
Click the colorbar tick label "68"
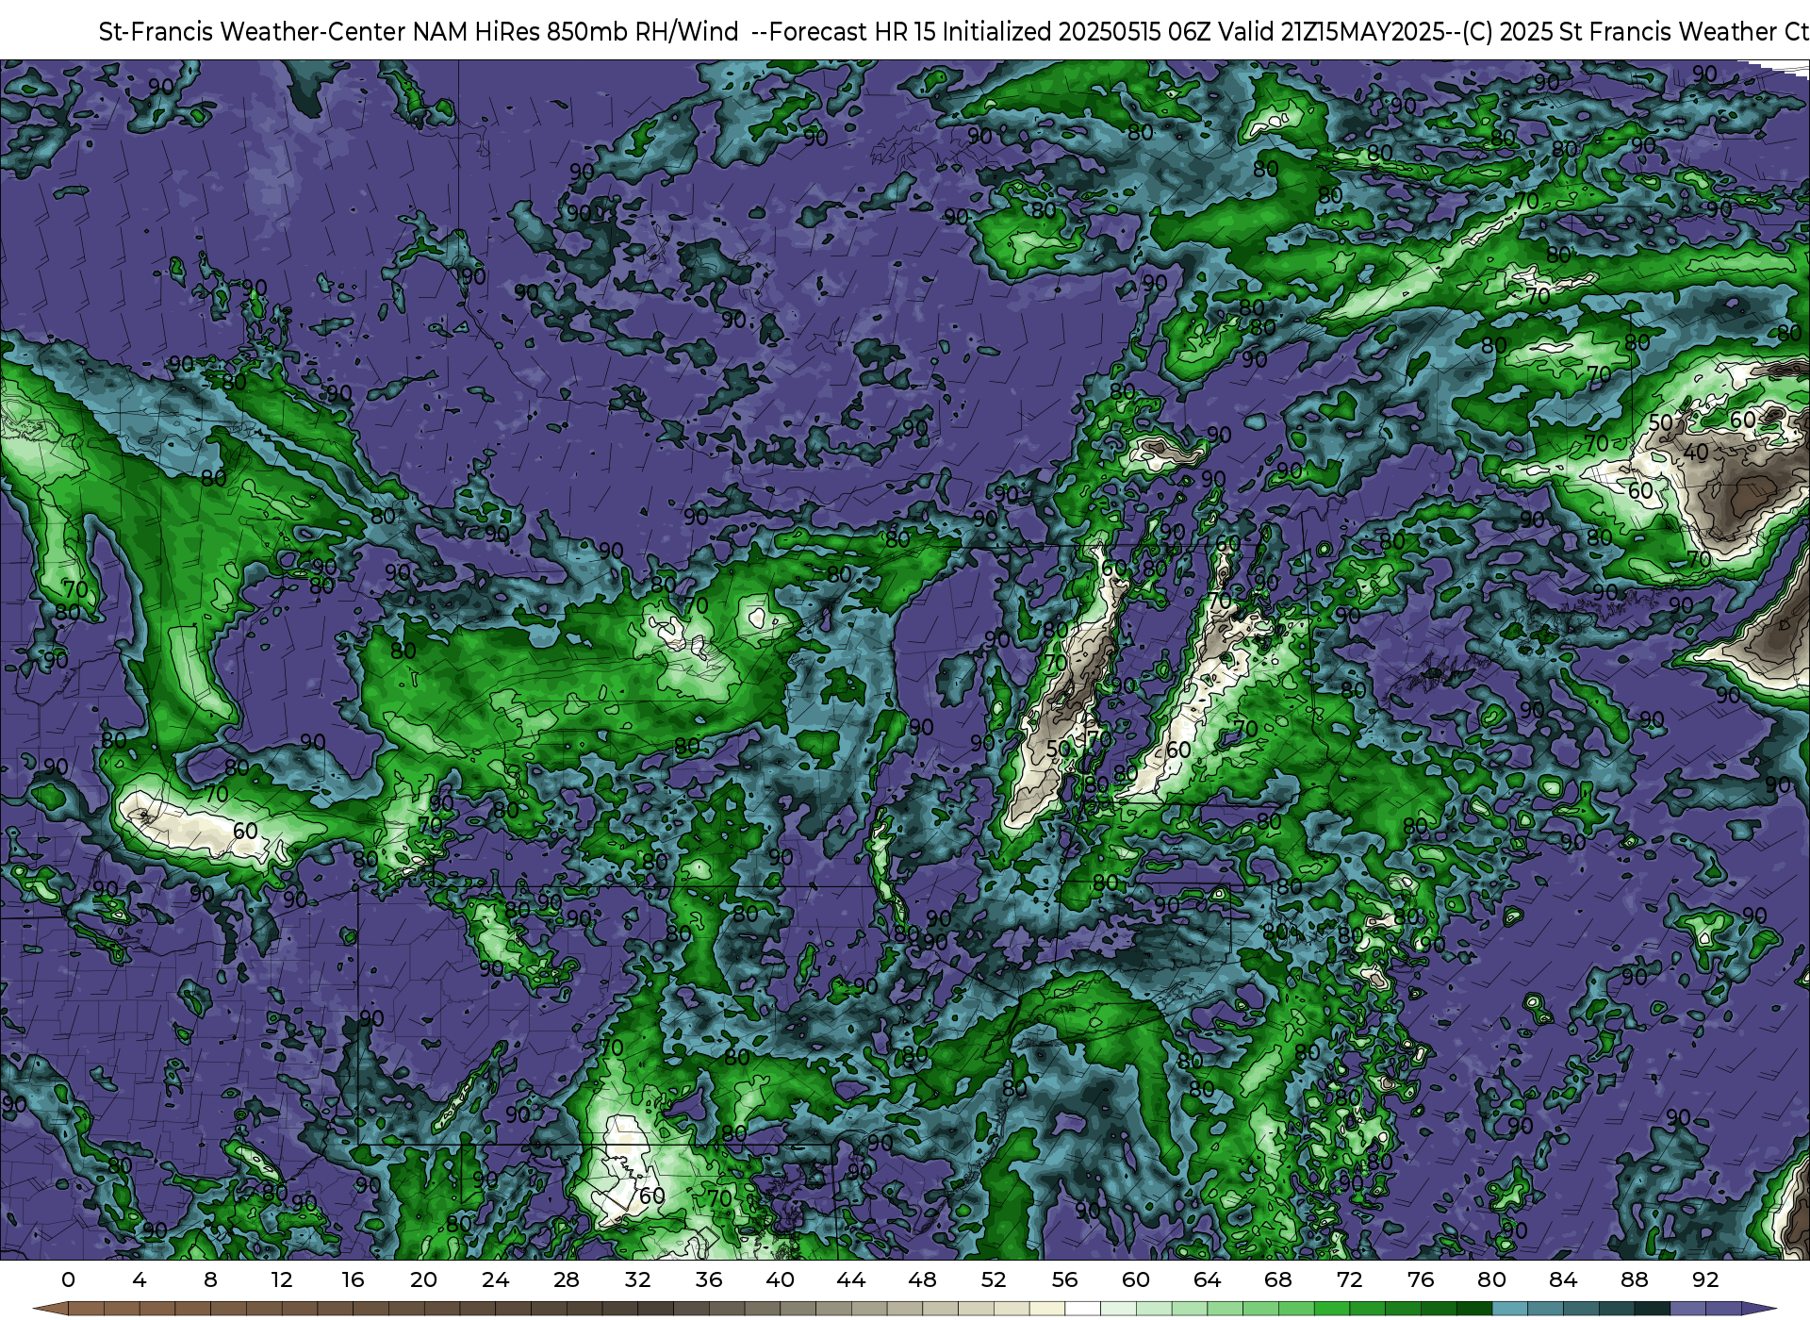[1278, 1279]
